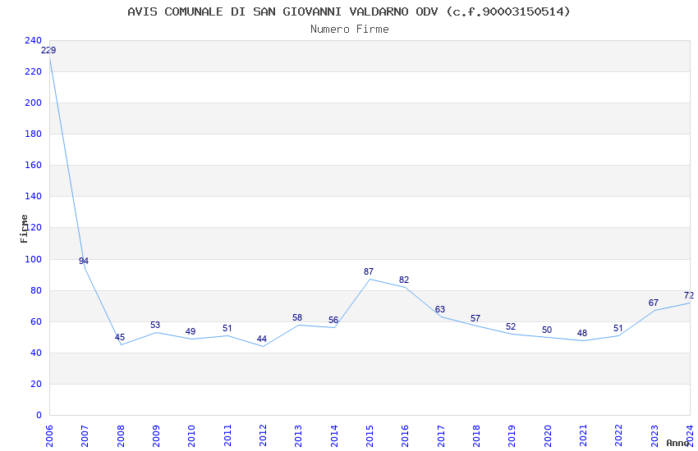Select the data label 53 for 2009

pyautogui.click(x=155, y=325)
